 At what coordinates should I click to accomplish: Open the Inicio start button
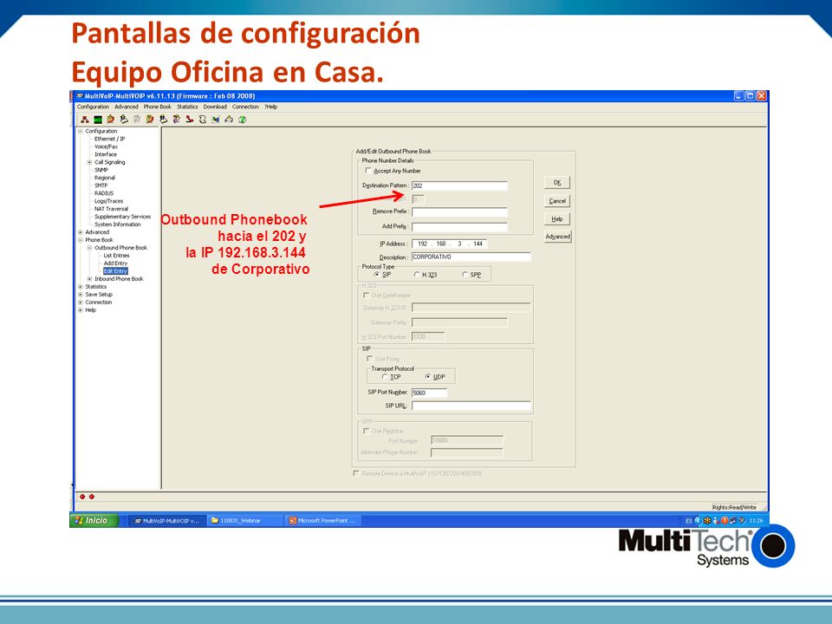pos(93,521)
